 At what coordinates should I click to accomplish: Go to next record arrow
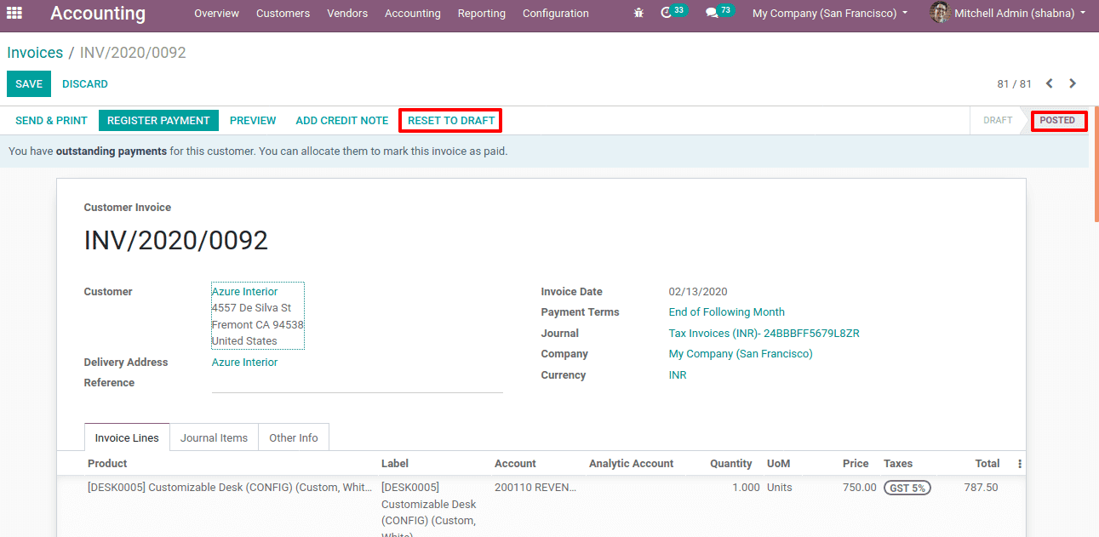click(x=1073, y=83)
